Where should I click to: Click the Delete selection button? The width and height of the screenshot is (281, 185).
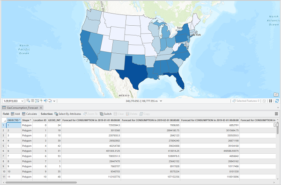tap(132, 114)
